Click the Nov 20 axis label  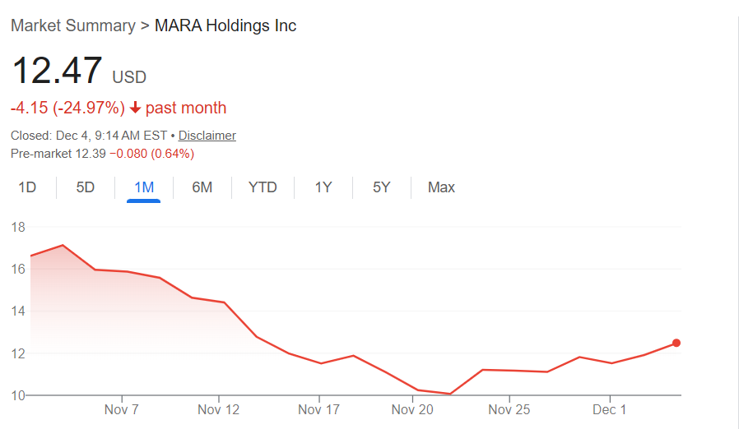tap(412, 409)
